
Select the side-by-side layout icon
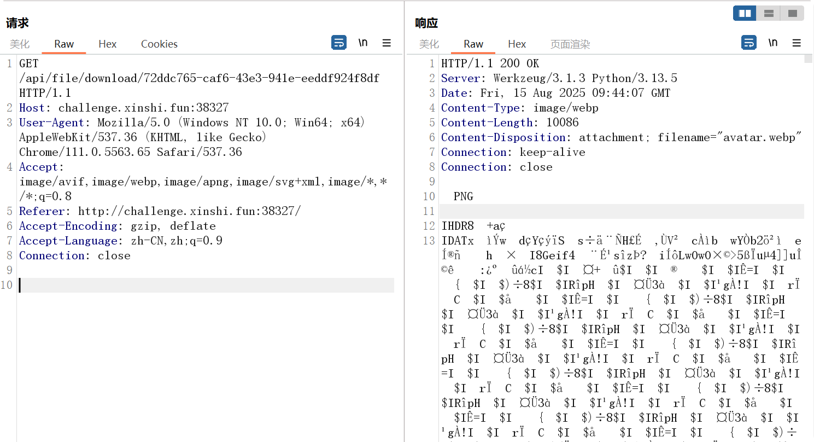745,13
